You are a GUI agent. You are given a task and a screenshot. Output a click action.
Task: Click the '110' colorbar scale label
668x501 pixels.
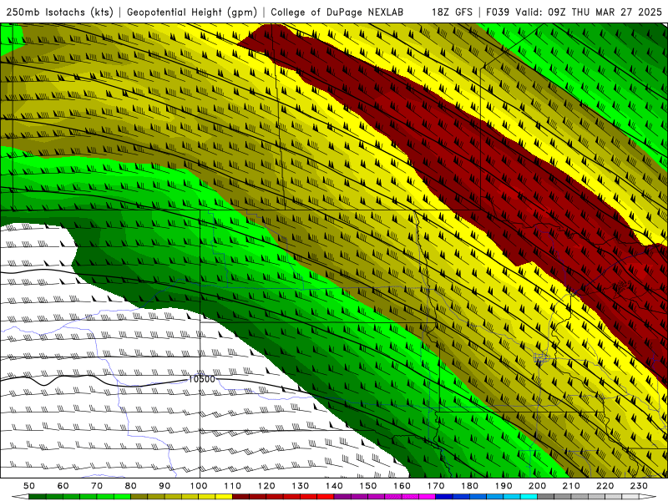[233, 486]
